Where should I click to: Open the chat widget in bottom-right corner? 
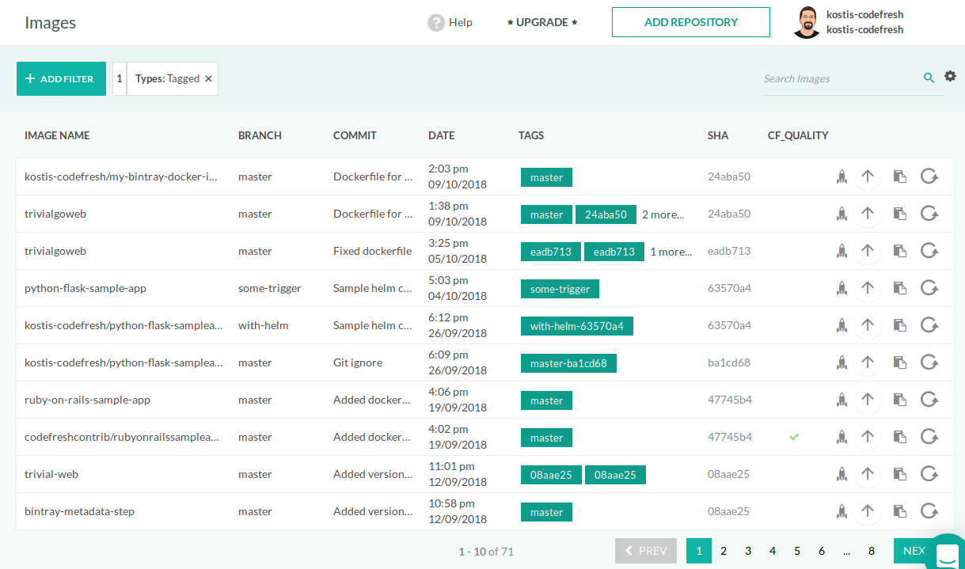tap(946, 554)
